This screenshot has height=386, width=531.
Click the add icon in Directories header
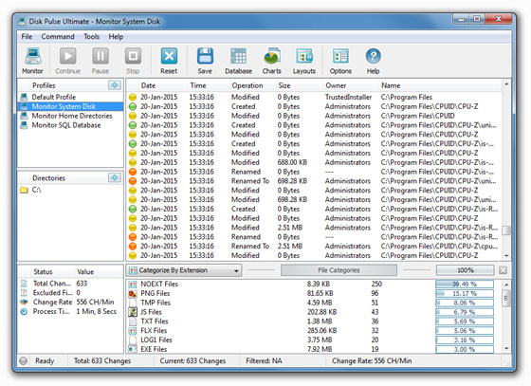[115, 177]
